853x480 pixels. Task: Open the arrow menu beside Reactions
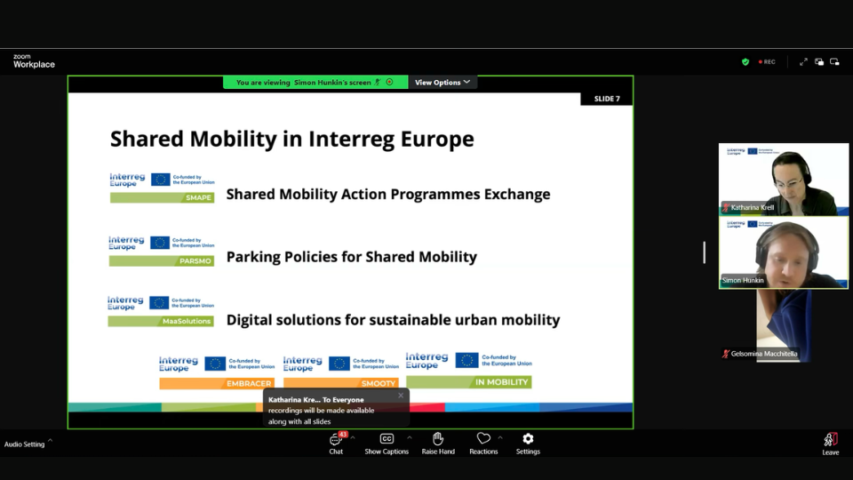[x=500, y=437]
